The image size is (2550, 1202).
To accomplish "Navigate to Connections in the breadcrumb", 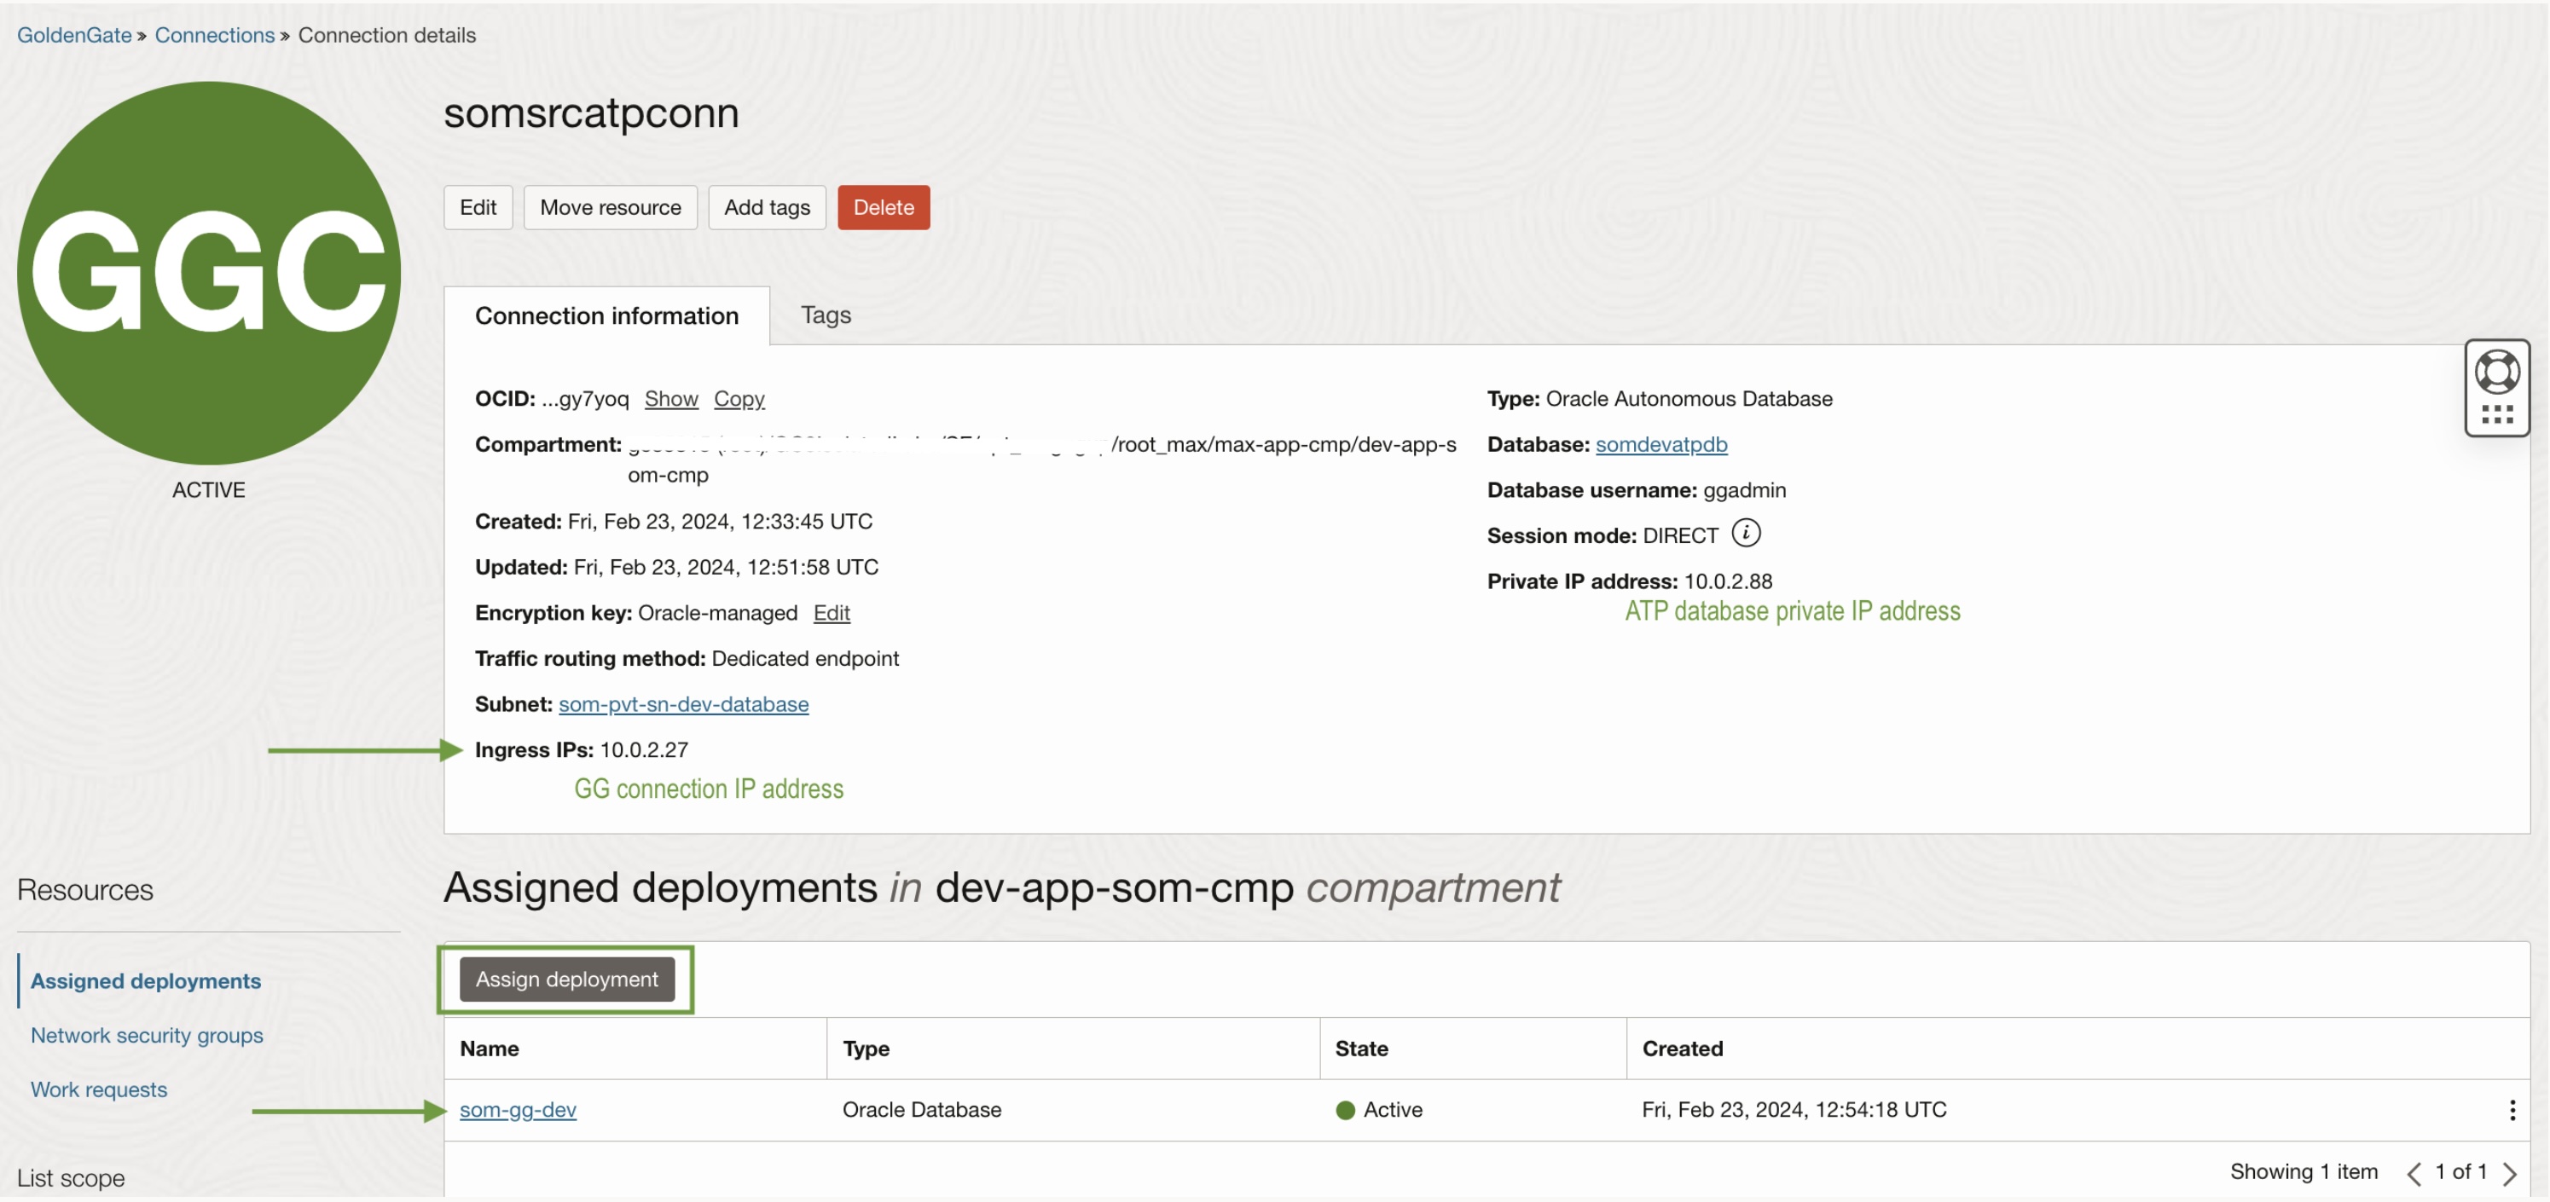I will click(x=214, y=35).
